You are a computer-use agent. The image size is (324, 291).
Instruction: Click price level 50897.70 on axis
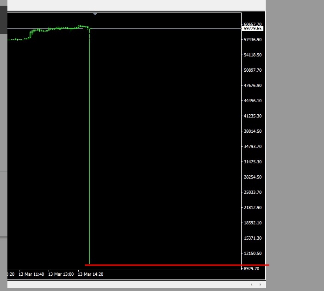click(253, 70)
